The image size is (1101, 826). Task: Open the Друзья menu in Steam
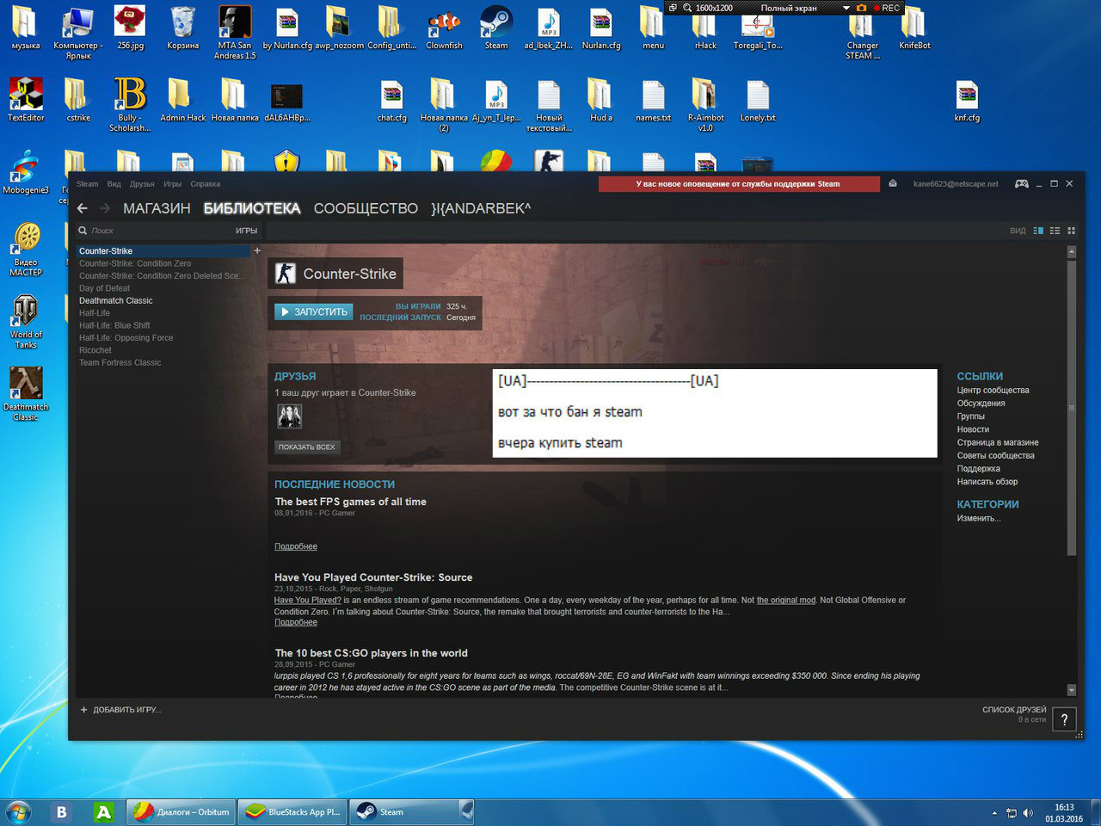tap(142, 184)
